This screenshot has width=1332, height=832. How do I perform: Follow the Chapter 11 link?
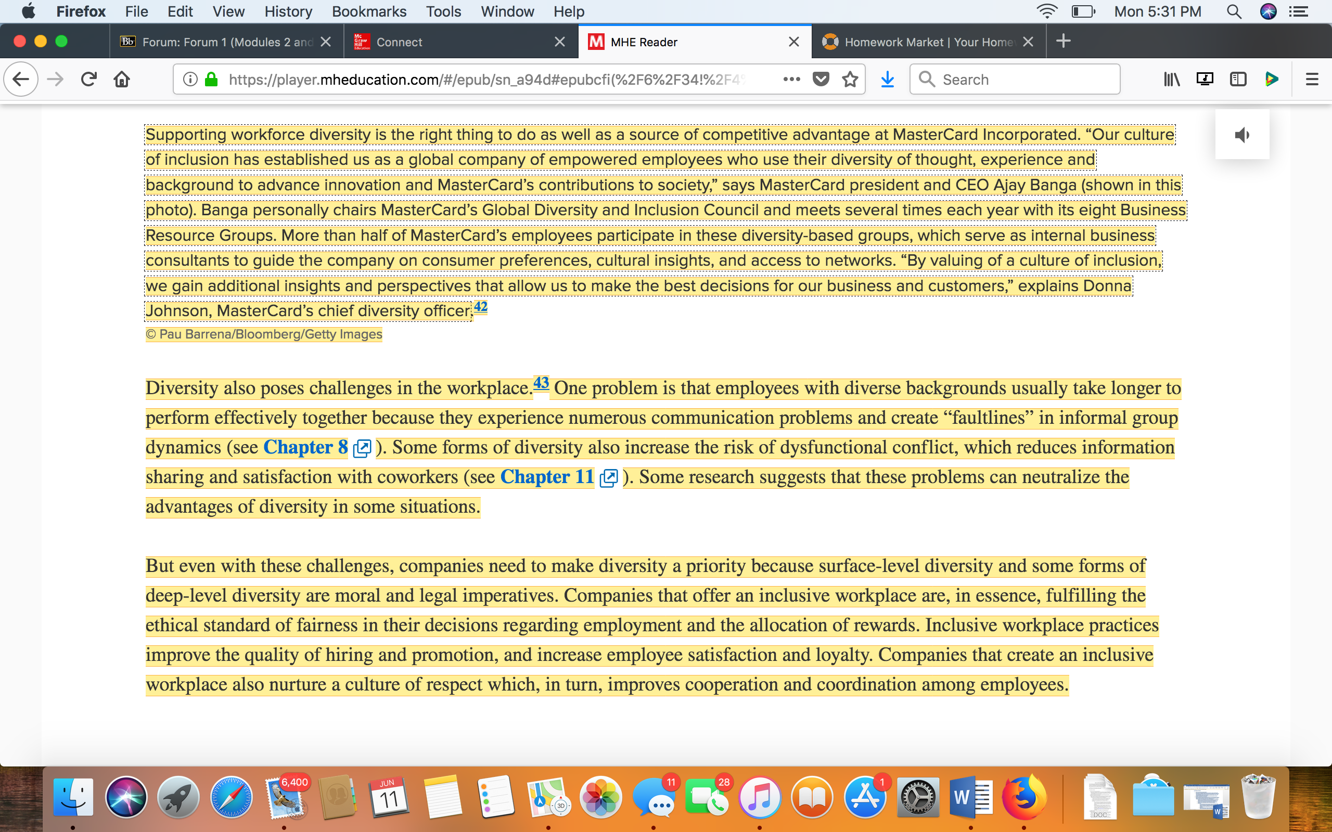click(x=547, y=476)
